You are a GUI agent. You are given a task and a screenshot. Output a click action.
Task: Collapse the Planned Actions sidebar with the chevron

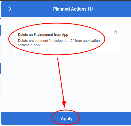tap(10, 9)
